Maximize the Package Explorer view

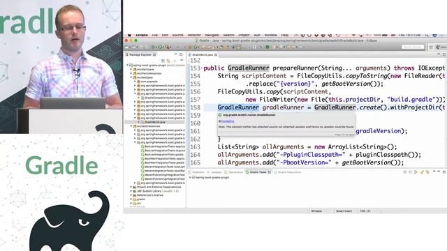(181, 54)
